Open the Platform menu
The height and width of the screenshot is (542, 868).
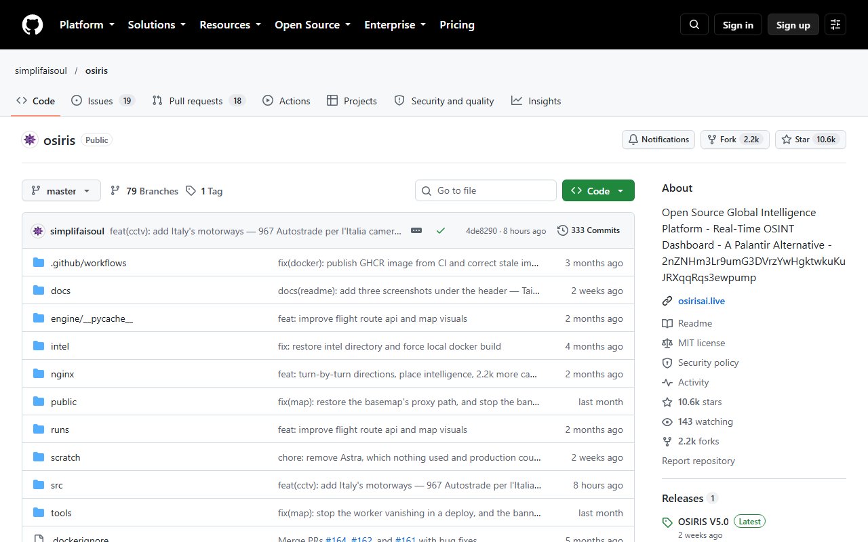pos(86,25)
